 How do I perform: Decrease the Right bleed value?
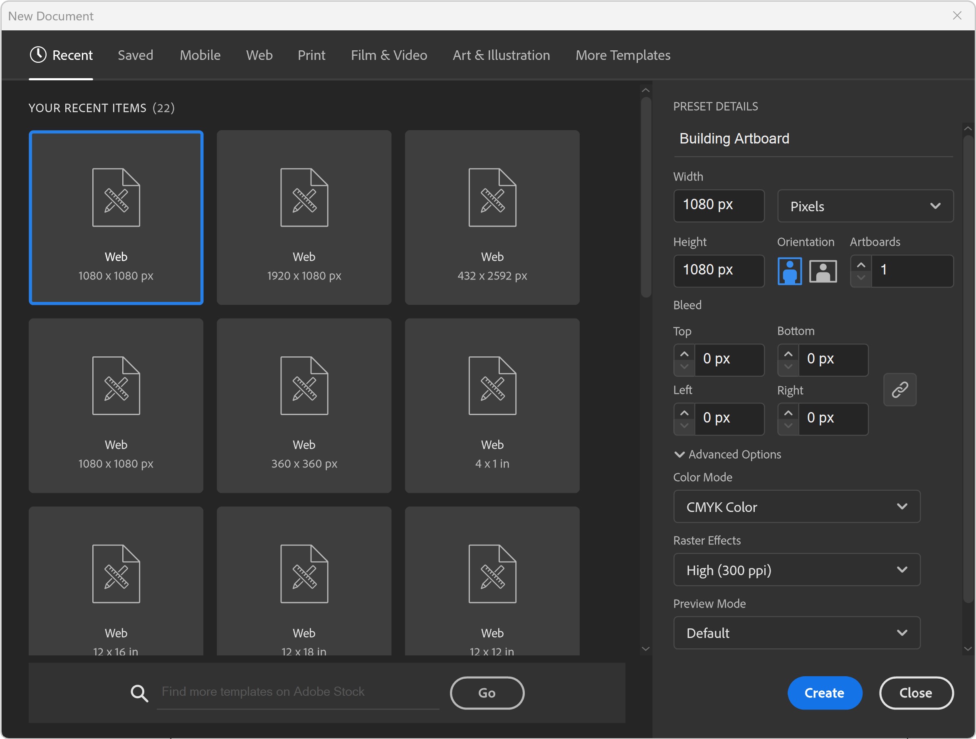788,426
